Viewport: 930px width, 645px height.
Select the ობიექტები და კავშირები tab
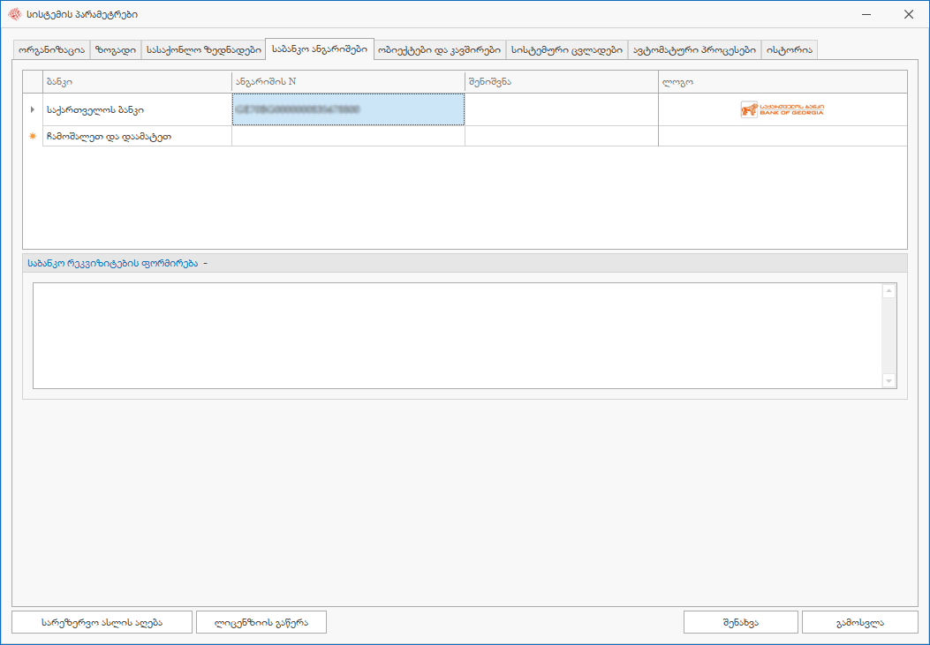point(439,50)
